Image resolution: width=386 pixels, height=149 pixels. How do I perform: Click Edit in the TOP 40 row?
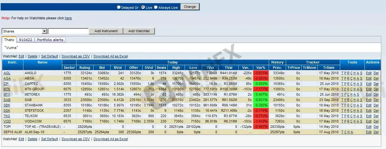coord(369,127)
